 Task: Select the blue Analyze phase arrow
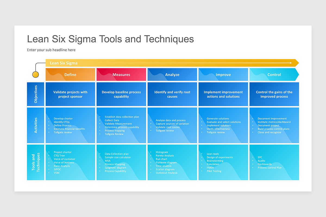click(x=172, y=74)
